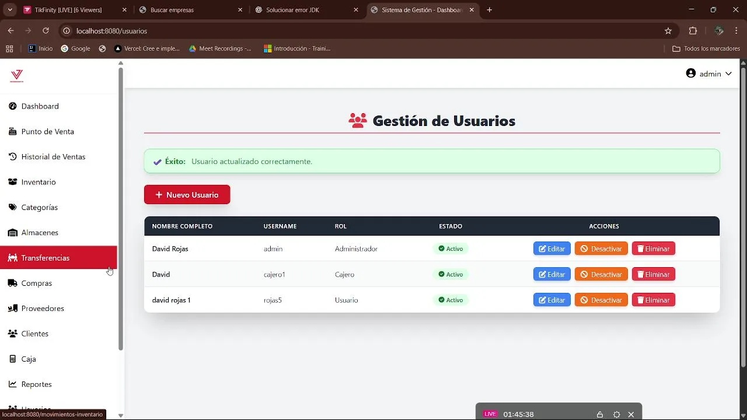Open Compras in the sidebar
Viewport: 747px width, 420px height.
tap(58, 283)
